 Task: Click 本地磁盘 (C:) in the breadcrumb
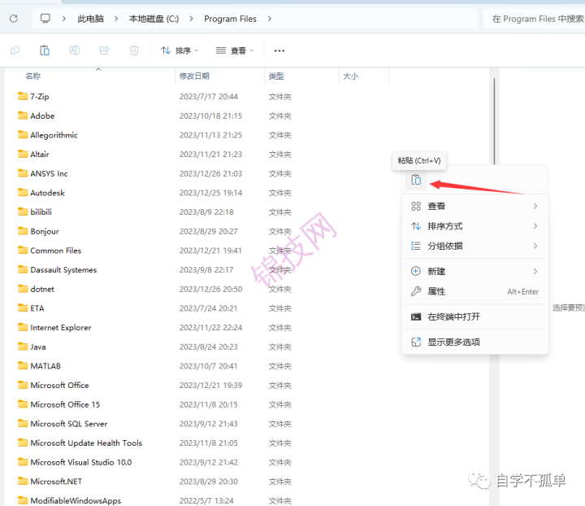[154, 19]
